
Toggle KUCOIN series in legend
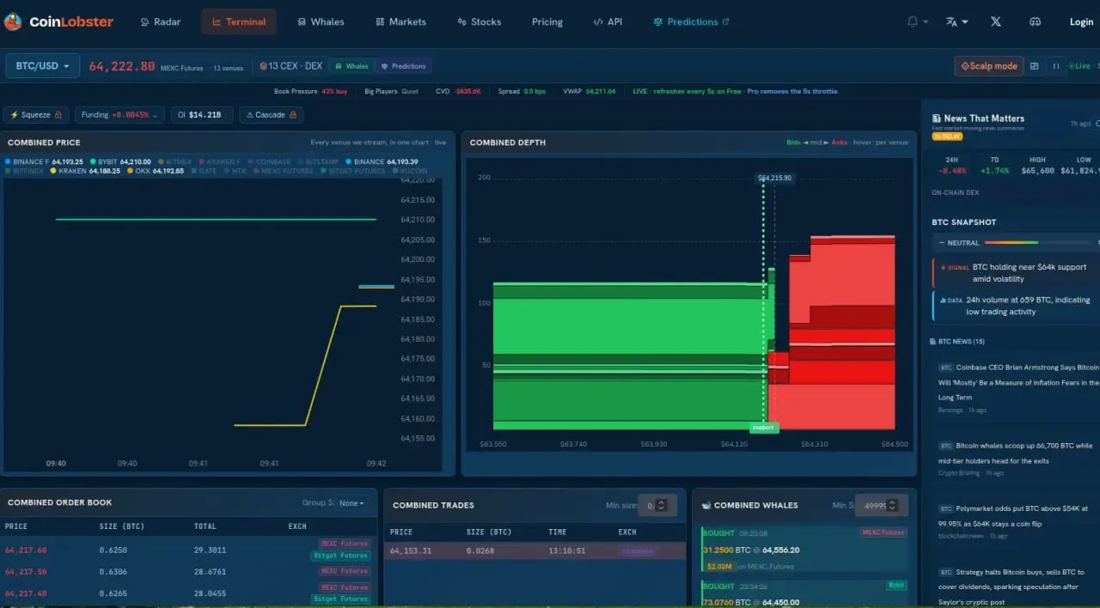pyautogui.click(x=409, y=171)
